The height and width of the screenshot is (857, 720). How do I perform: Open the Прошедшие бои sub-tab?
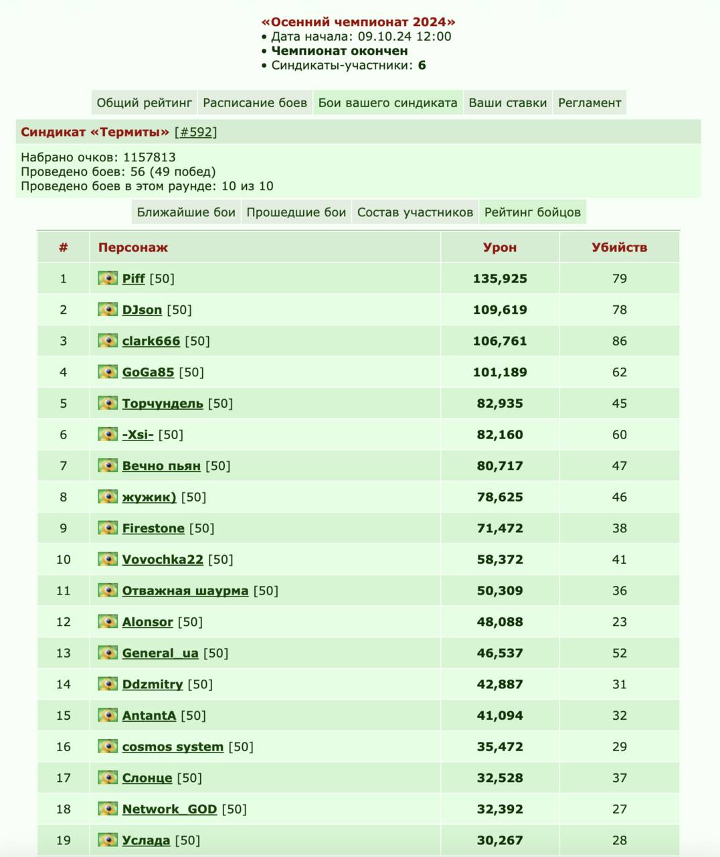(x=296, y=212)
